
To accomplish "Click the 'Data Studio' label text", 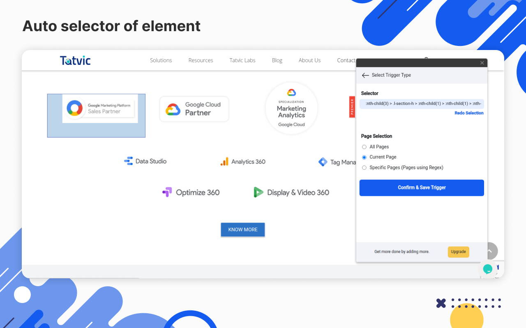I will click(151, 161).
